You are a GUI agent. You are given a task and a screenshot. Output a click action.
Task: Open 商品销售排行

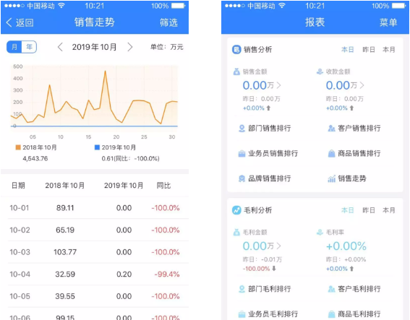pos(359,153)
